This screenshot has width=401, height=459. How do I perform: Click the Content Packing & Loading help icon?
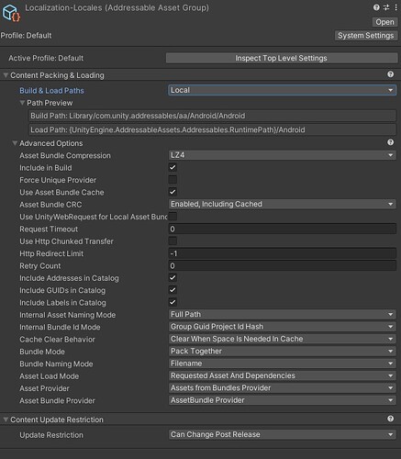coord(390,74)
